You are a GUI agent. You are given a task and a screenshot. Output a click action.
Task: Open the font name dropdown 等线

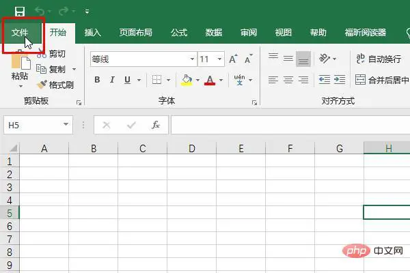pyautogui.click(x=192, y=59)
